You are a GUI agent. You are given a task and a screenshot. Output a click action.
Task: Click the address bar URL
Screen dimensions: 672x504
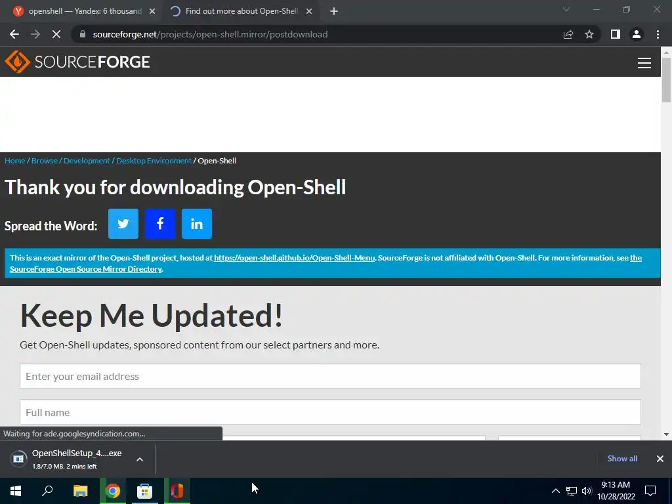210,34
